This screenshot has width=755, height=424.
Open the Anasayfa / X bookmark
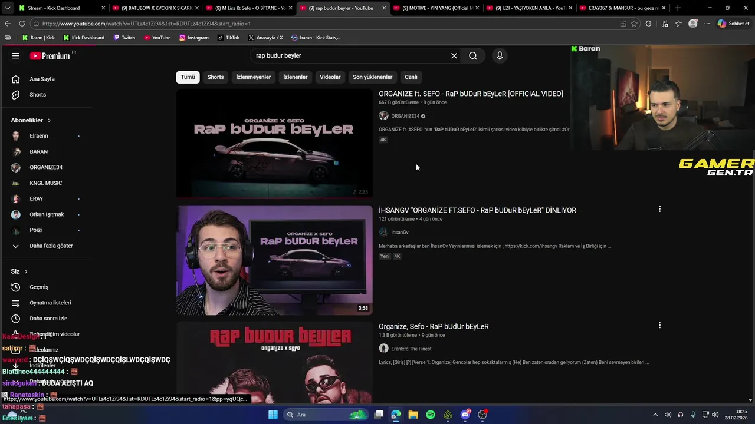point(265,38)
